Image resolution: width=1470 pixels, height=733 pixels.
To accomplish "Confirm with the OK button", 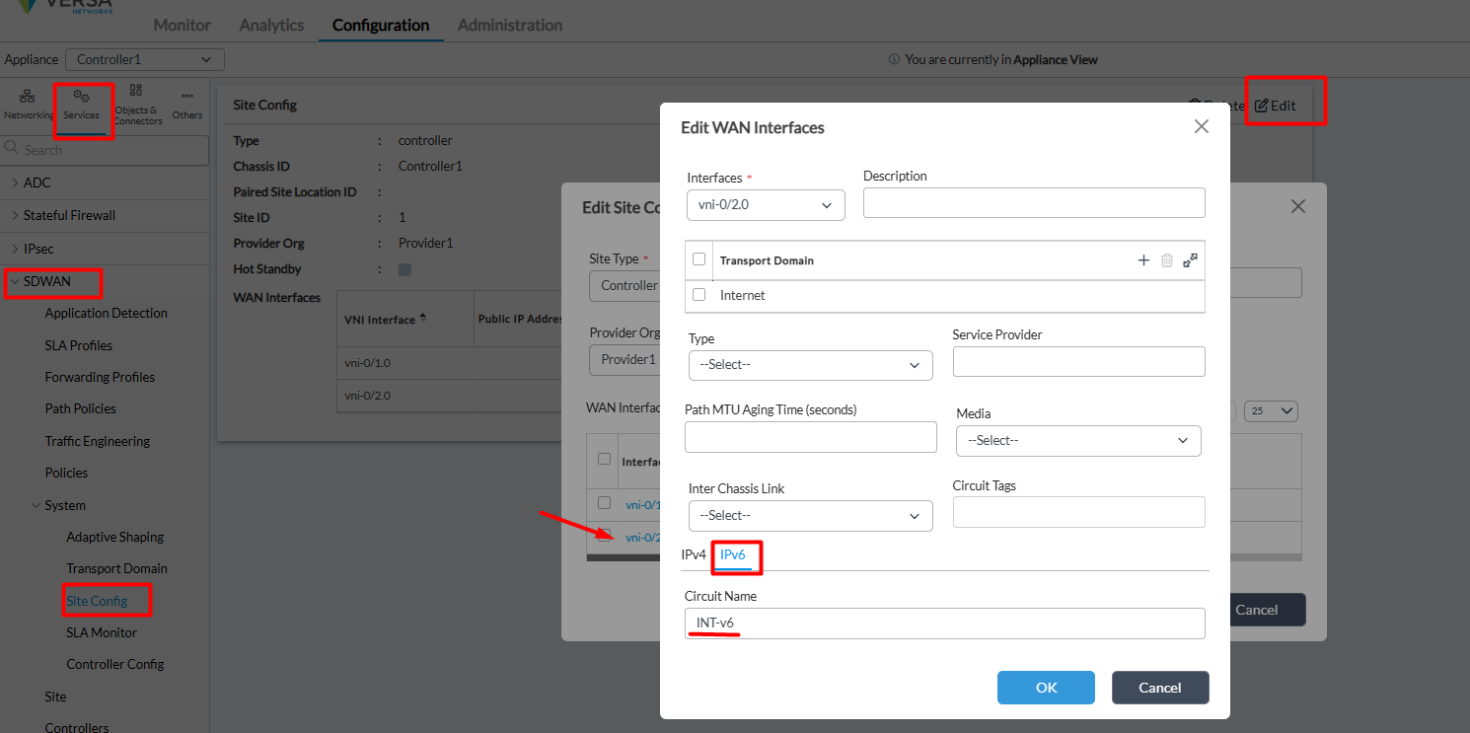I will (x=1046, y=688).
